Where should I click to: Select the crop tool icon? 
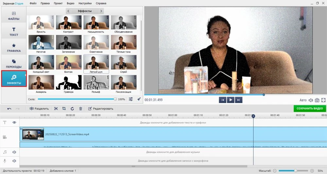64,109
